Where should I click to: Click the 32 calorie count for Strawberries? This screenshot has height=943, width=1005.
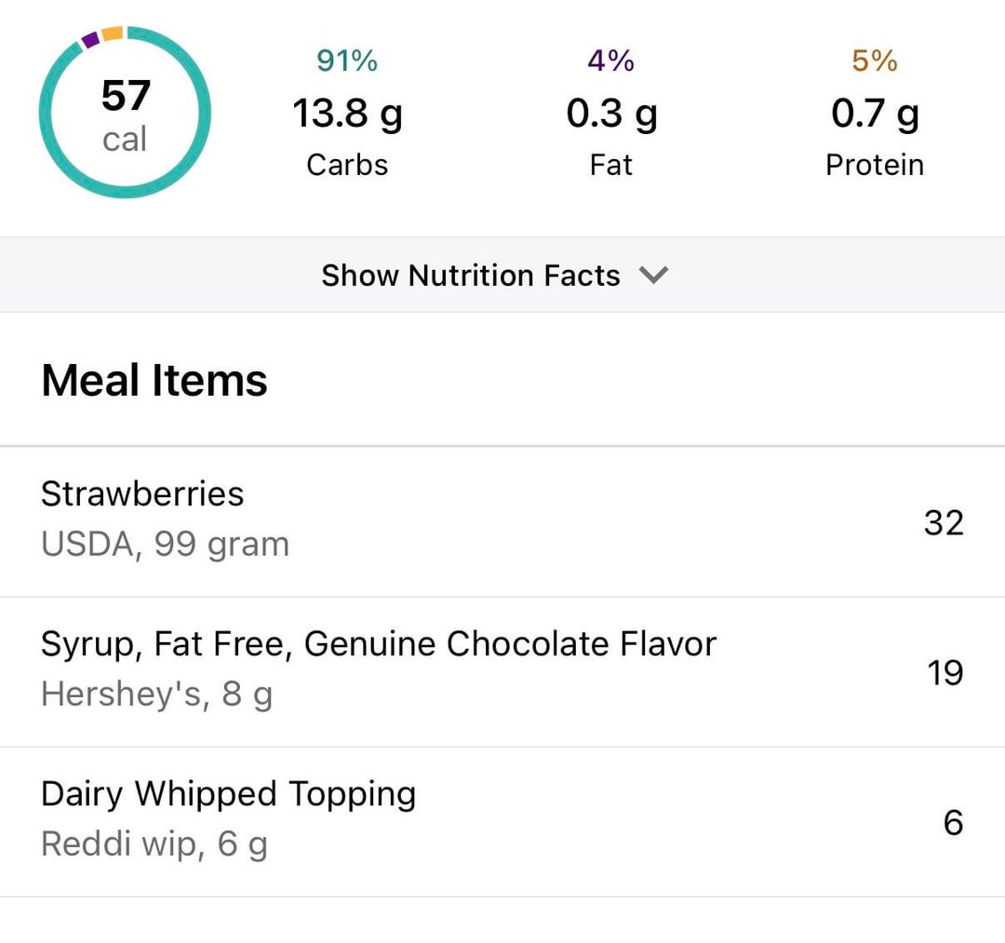click(944, 522)
